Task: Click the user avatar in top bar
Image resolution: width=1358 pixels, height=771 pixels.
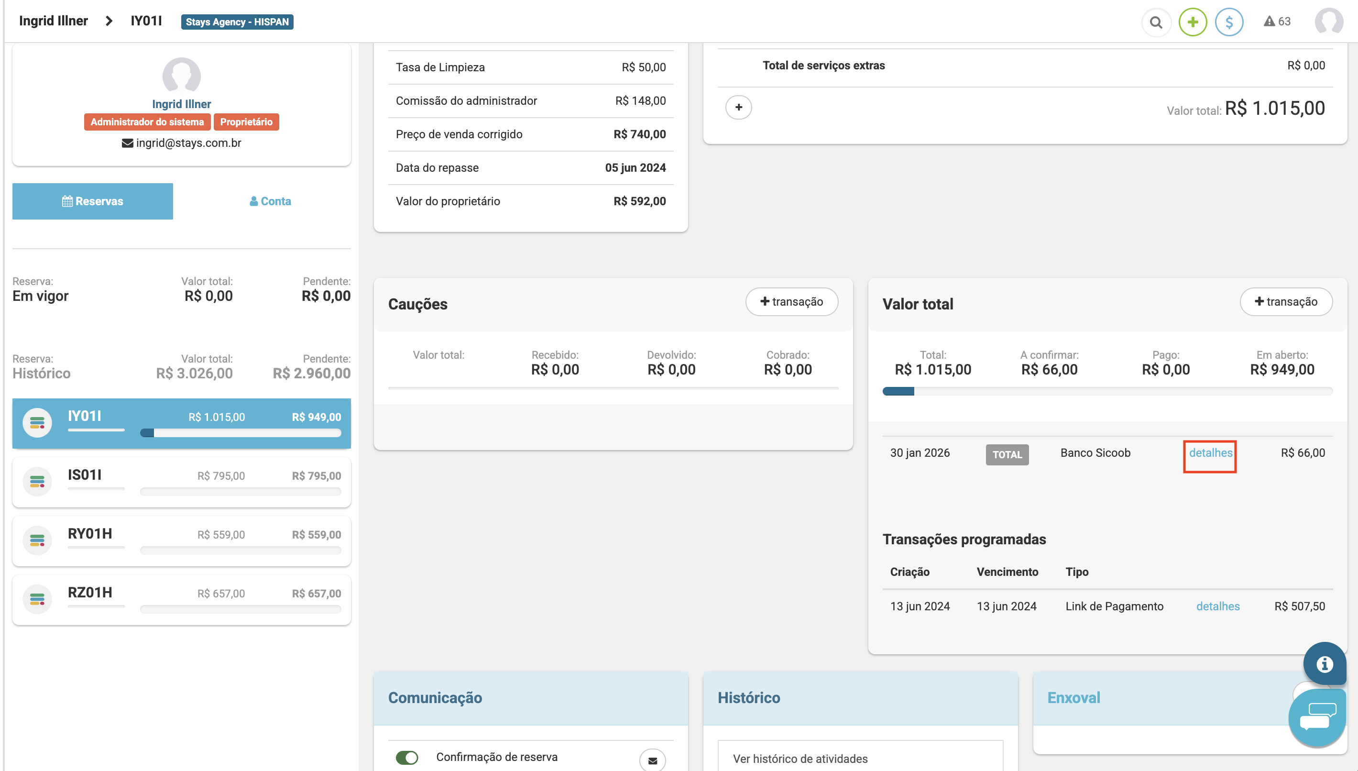Action: (x=1328, y=22)
